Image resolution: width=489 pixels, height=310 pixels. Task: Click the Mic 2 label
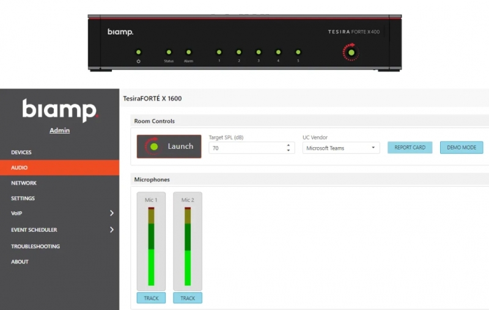tap(188, 200)
